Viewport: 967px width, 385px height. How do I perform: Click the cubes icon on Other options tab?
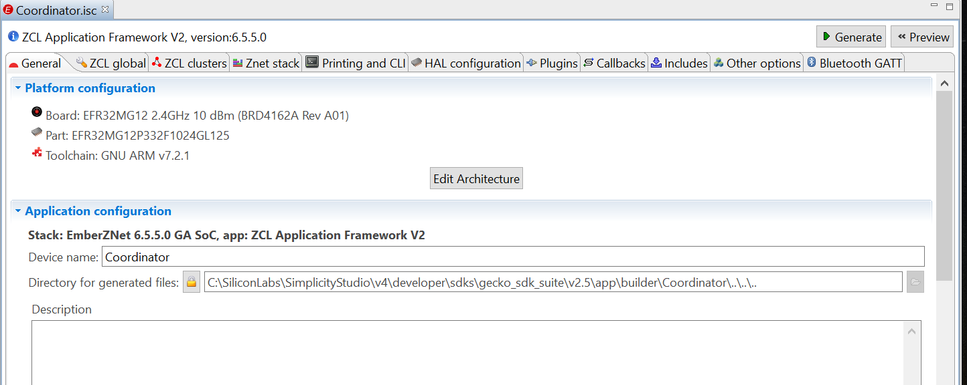(x=719, y=63)
